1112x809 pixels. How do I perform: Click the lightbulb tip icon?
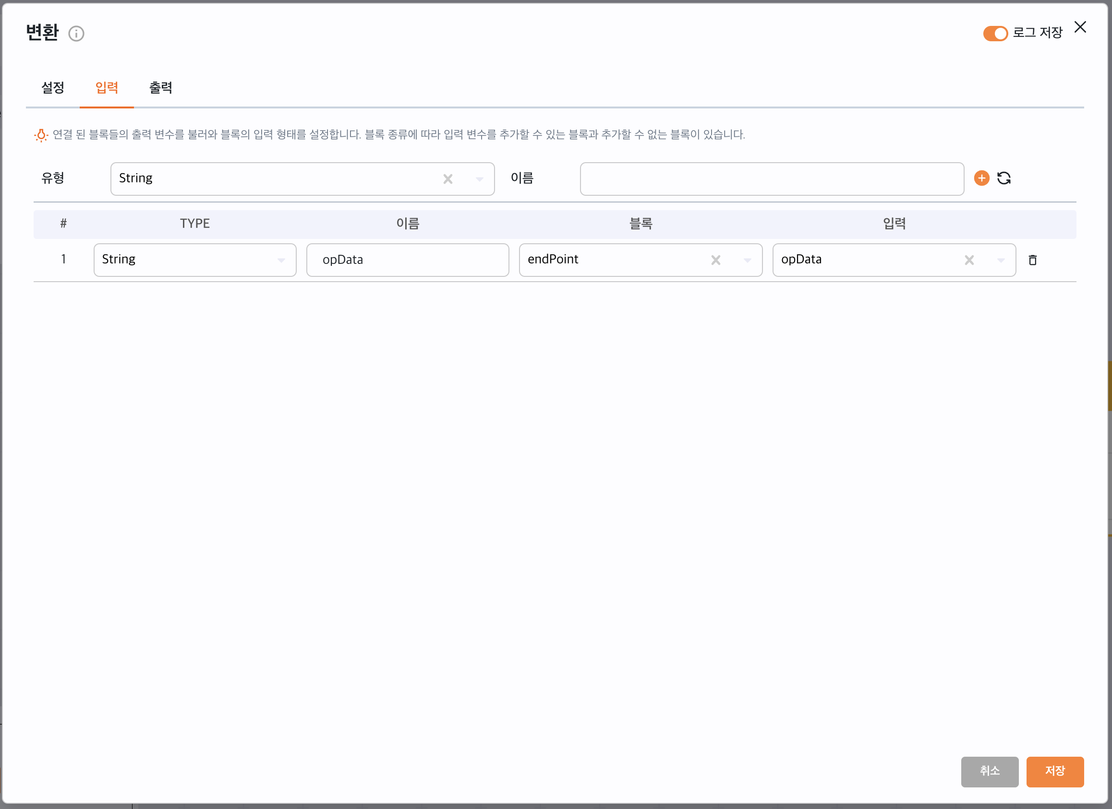point(41,135)
